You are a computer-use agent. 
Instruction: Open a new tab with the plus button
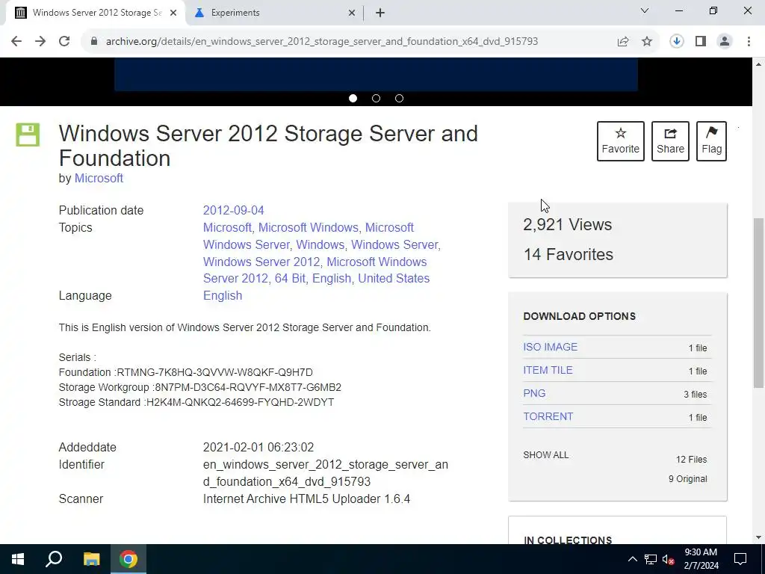click(x=380, y=13)
